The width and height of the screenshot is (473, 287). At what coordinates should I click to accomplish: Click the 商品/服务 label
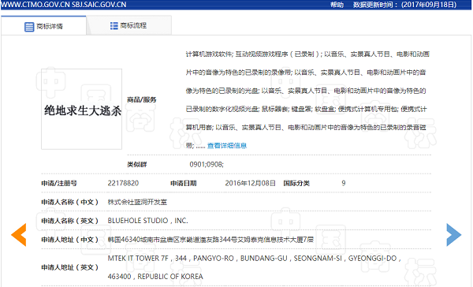[141, 100]
